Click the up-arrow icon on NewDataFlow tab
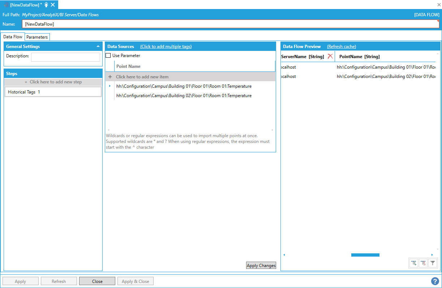The image size is (442, 288). point(46,5)
